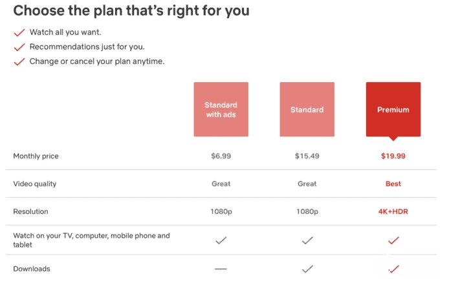Click the checkmark beside Change or cancel your plan

19,62
